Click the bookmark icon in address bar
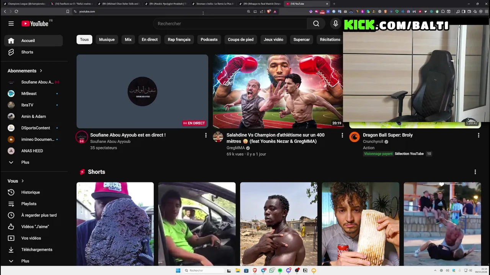Image resolution: width=490 pixels, height=275 pixels. click(x=68, y=11)
